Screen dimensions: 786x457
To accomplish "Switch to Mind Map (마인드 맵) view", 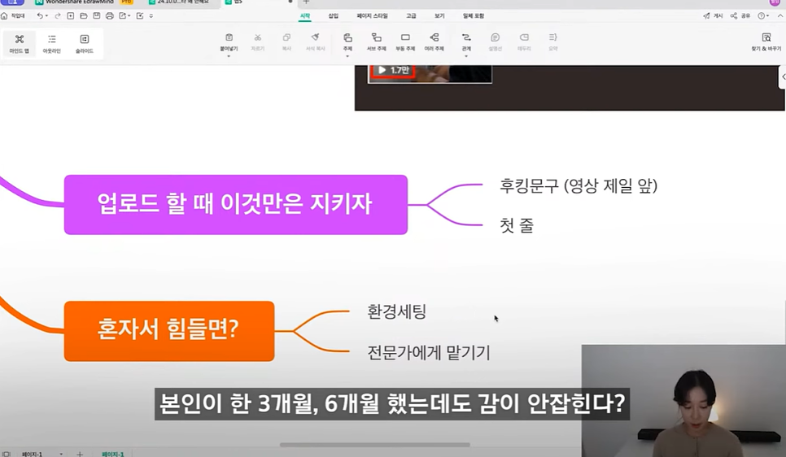I will coord(19,44).
